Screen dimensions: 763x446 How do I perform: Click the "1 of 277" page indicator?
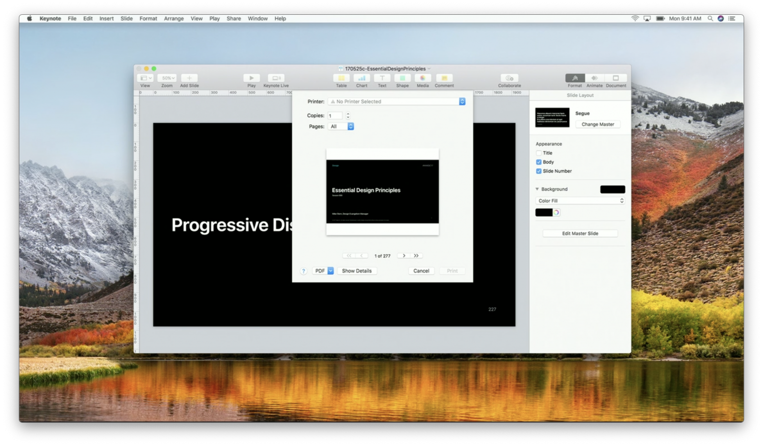[x=382, y=256]
